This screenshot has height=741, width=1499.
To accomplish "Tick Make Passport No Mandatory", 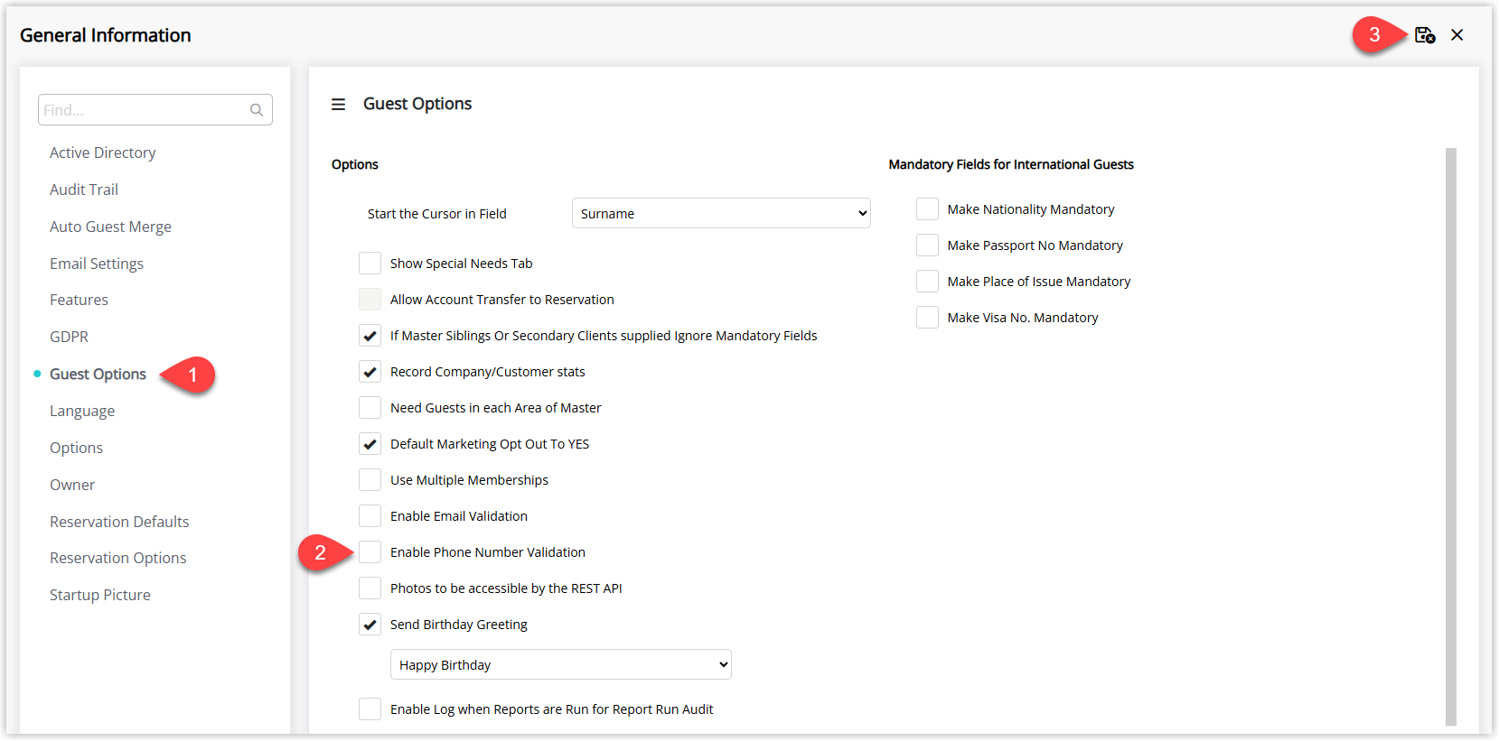I will point(927,245).
